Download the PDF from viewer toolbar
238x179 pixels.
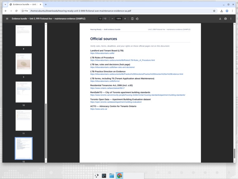click(x=220, y=18)
